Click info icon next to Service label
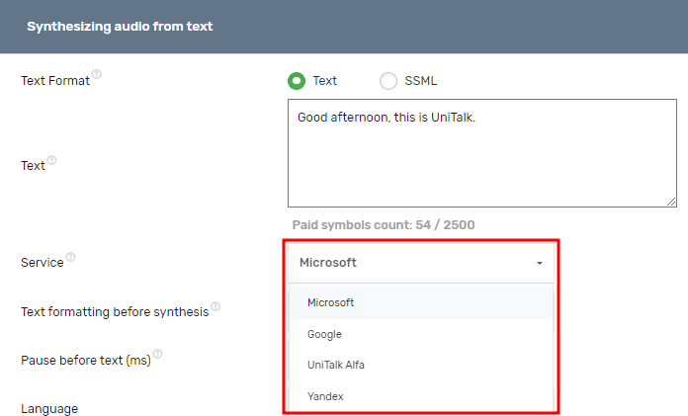This screenshot has width=688, height=416. coord(70,257)
